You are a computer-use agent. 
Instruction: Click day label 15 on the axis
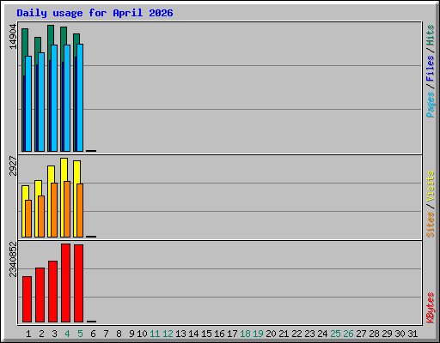206,334
